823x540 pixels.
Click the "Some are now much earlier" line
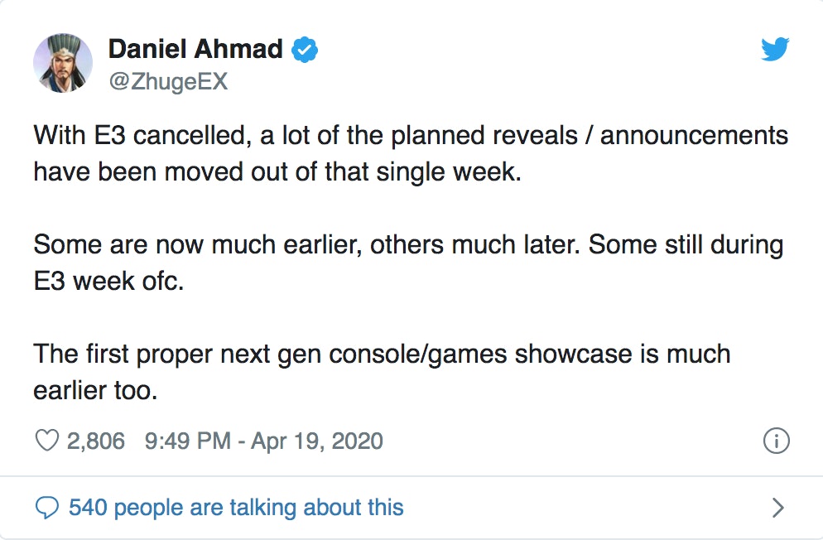408,245
